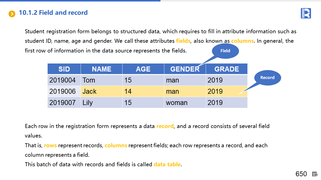Click the blue slide progress bar
The image size is (321, 180).
point(80,1)
